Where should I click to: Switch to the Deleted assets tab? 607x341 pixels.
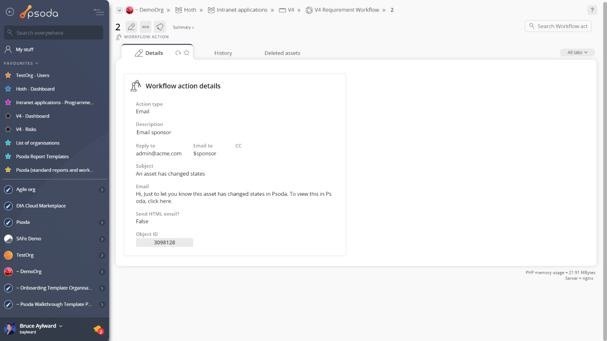pyautogui.click(x=282, y=53)
